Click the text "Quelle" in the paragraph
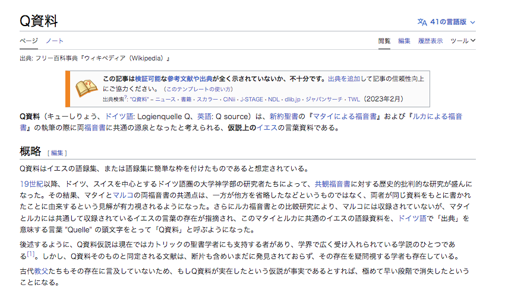Screen dimensions: 505x300 (x=78, y=230)
